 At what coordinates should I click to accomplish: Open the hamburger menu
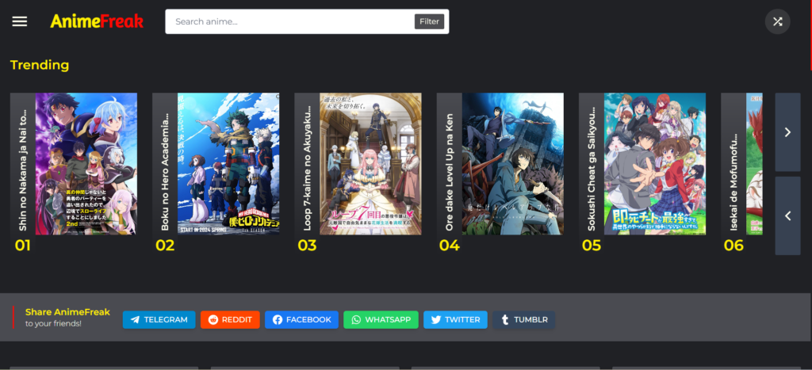click(20, 21)
